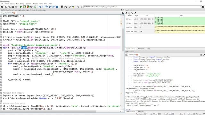Go back with the left arrow icon

pyautogui.click(x=78, y=7)
